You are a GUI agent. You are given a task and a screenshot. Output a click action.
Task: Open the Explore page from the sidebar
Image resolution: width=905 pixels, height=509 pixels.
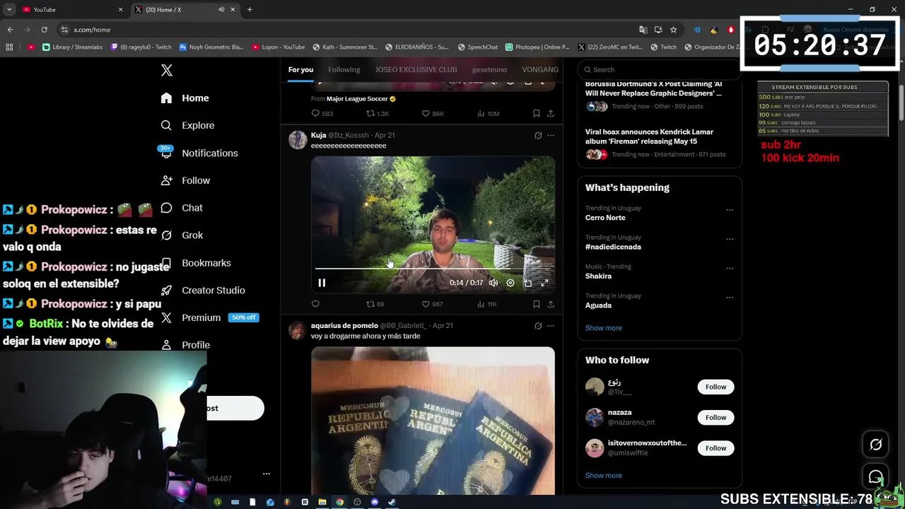coord(187,125)
